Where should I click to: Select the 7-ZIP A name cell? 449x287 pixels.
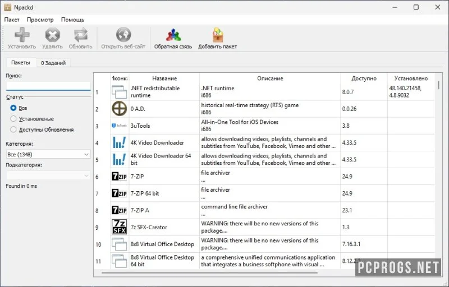164,210
